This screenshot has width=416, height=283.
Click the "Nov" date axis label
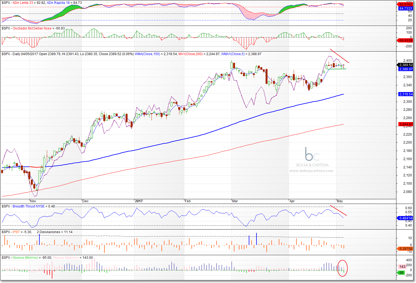[33, 201]
